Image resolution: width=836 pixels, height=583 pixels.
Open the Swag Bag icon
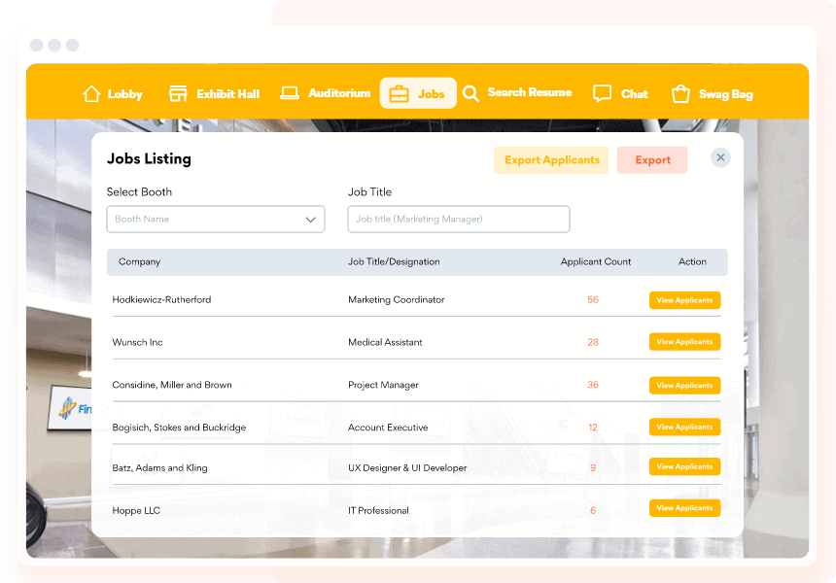point(679,92)
